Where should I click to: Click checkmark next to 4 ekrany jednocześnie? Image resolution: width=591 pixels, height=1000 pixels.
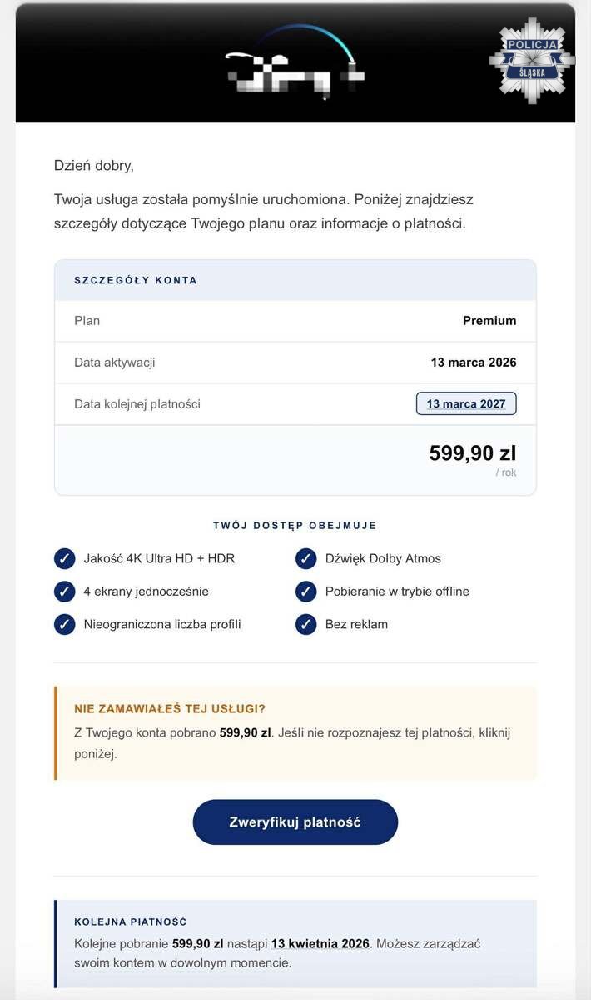pos(65,592)
